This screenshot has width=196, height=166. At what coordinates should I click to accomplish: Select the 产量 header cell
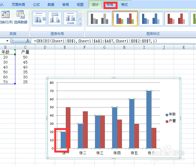tap(25, 52)
